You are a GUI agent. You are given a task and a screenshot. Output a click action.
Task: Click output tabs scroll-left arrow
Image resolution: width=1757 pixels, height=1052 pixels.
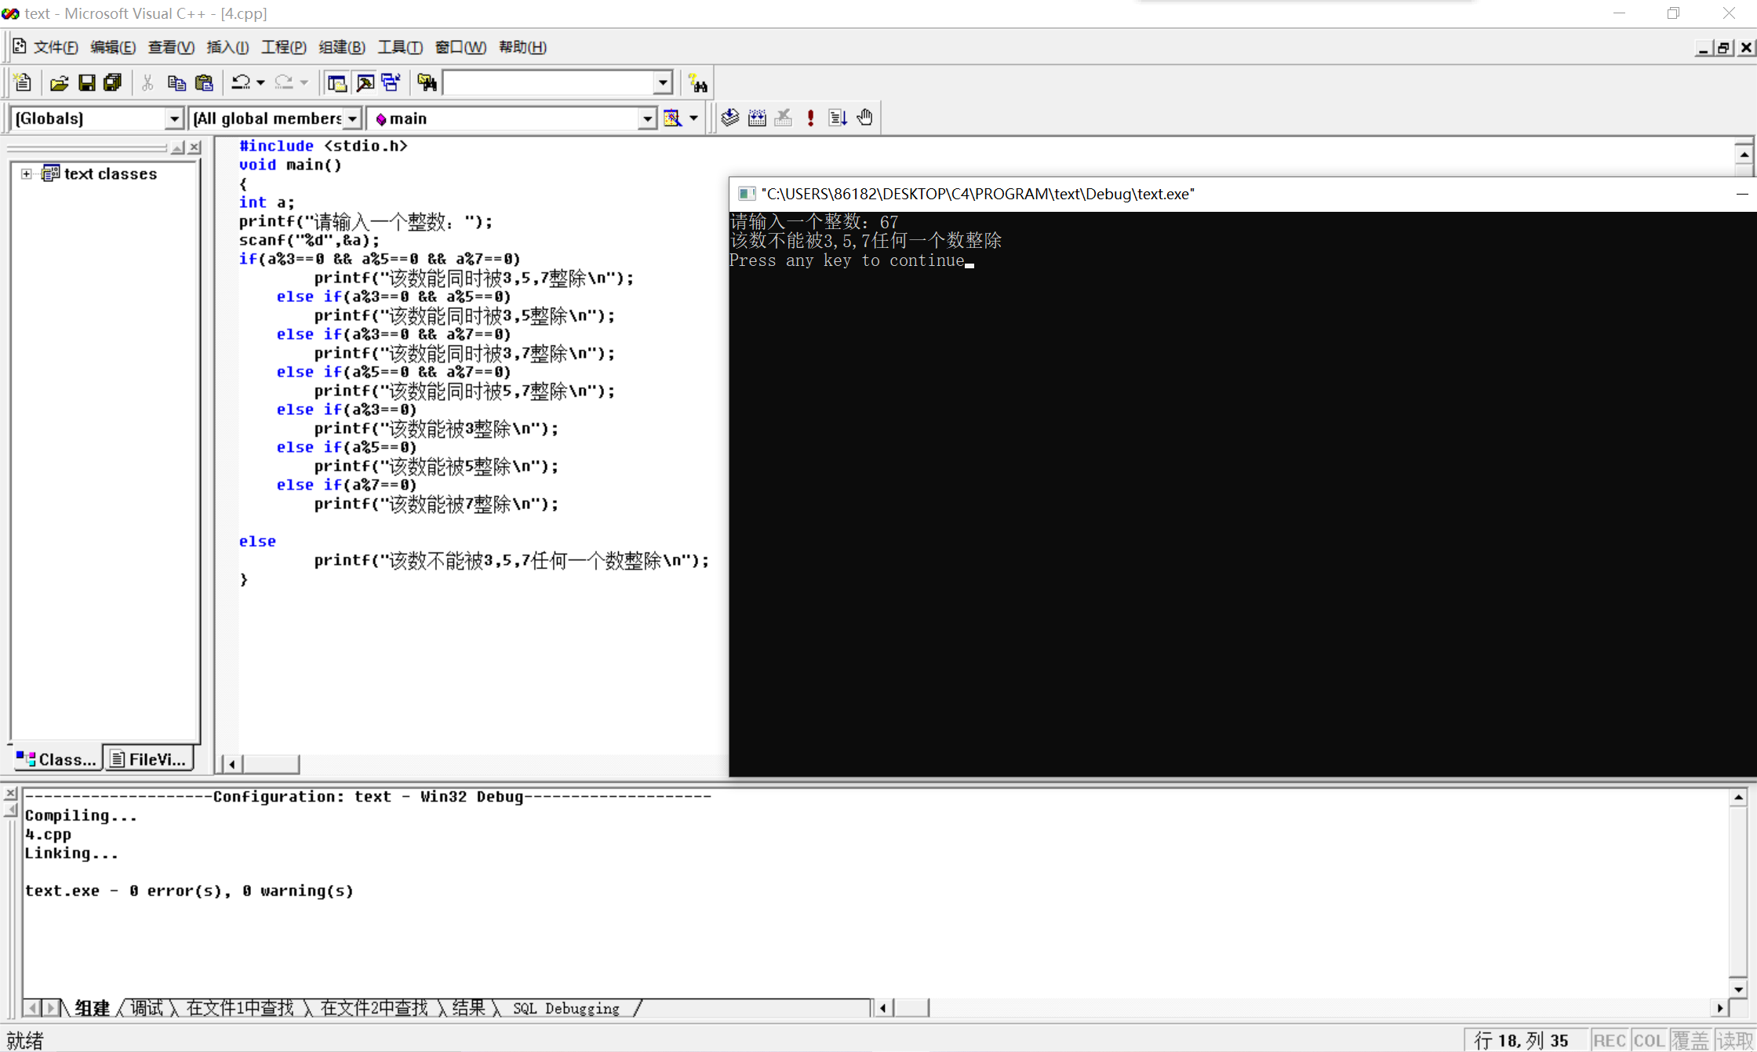click(33, 1008)
